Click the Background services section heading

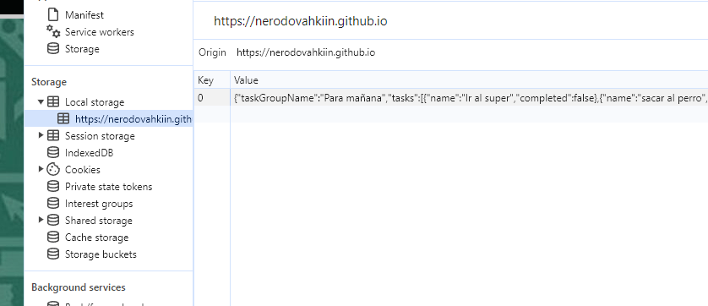[79, 287]
